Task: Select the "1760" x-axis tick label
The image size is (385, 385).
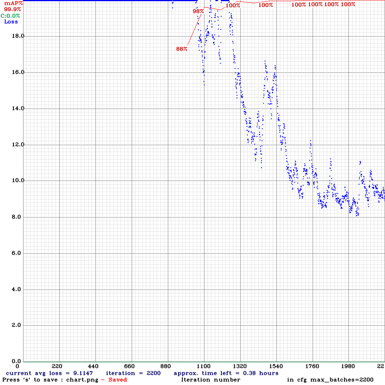Action: pyautogui.click(x=312, y=367)
